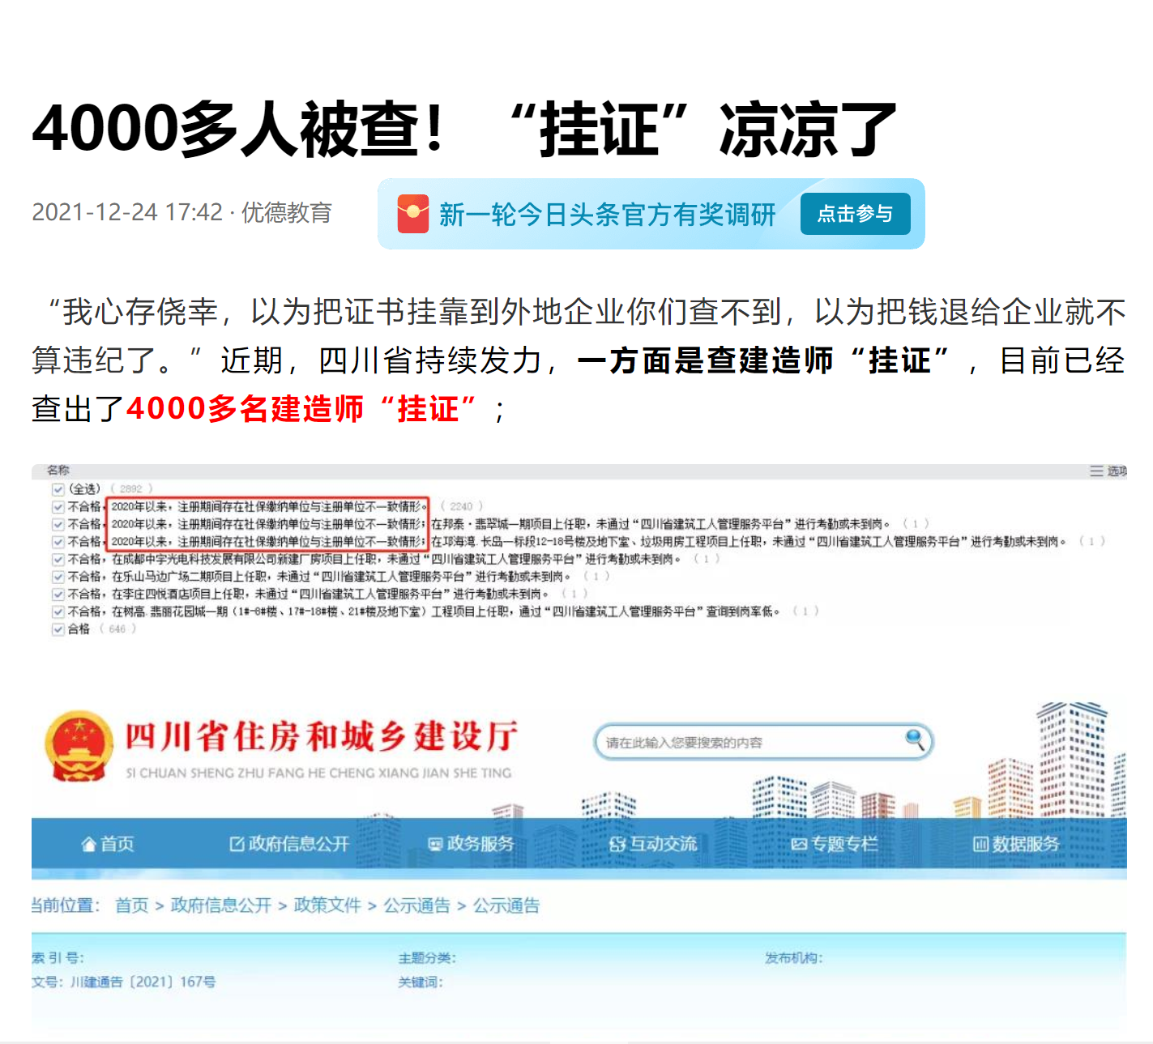This screenshot has width=1153, height=1044.
Task: Open the 互动交流 navigation tab
Action: (x=653, y=844)
